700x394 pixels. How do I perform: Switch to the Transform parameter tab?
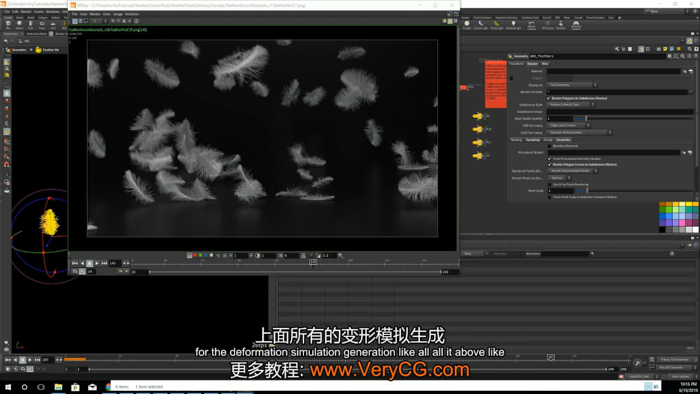tap(516, 63)
